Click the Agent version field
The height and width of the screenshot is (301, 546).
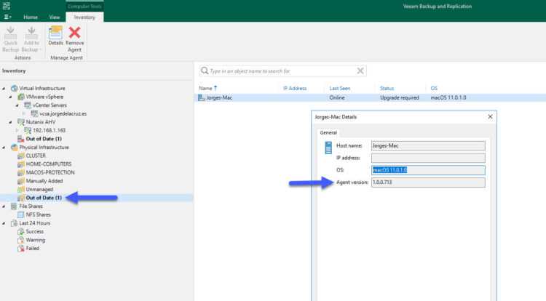pyautogui.click(x=428, y=182)
